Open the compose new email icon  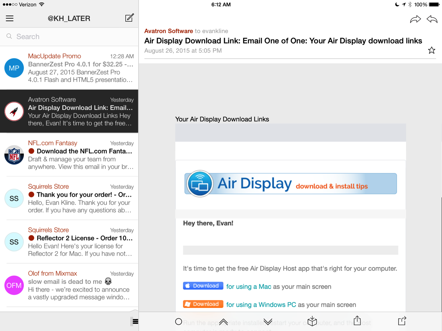129,18
